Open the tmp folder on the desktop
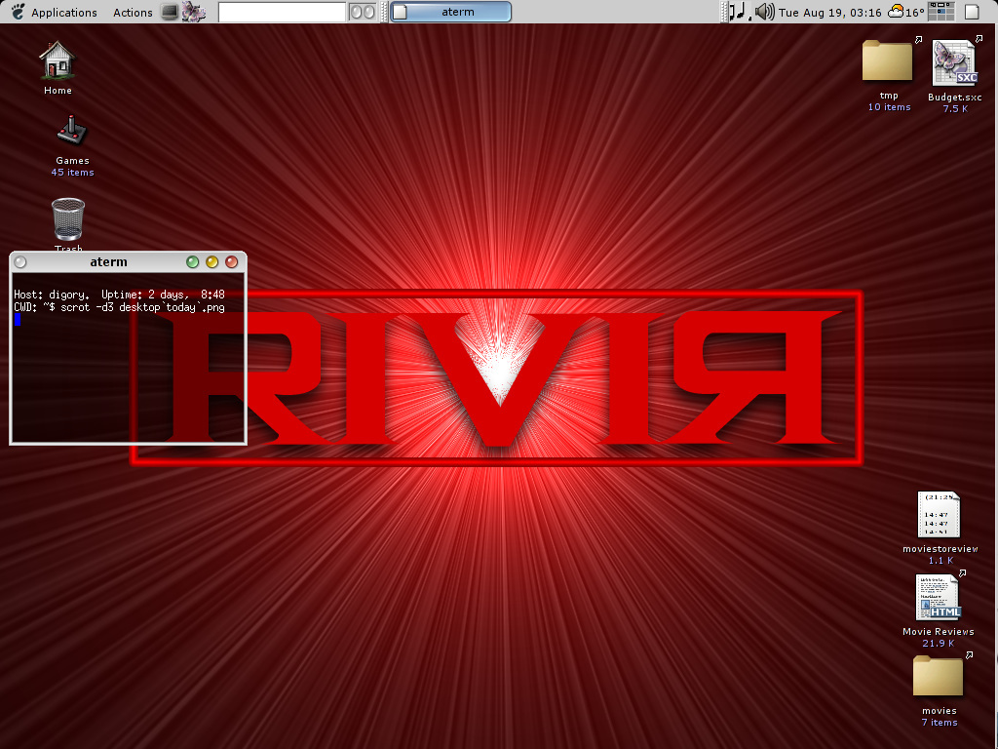Screen dimensions: 998x749 pos(887,61)
